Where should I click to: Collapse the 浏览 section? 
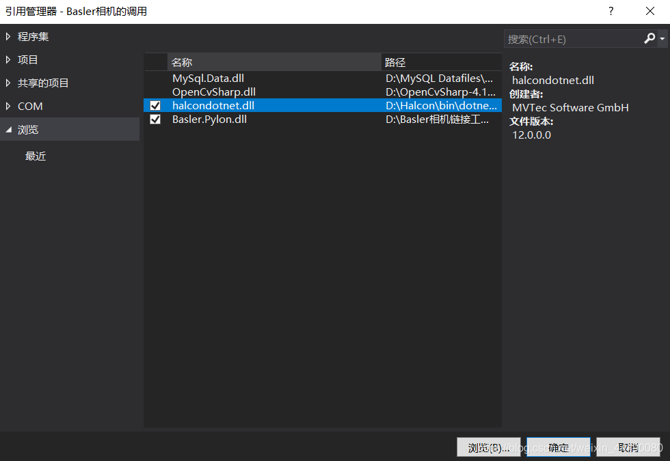coord(9,129)
